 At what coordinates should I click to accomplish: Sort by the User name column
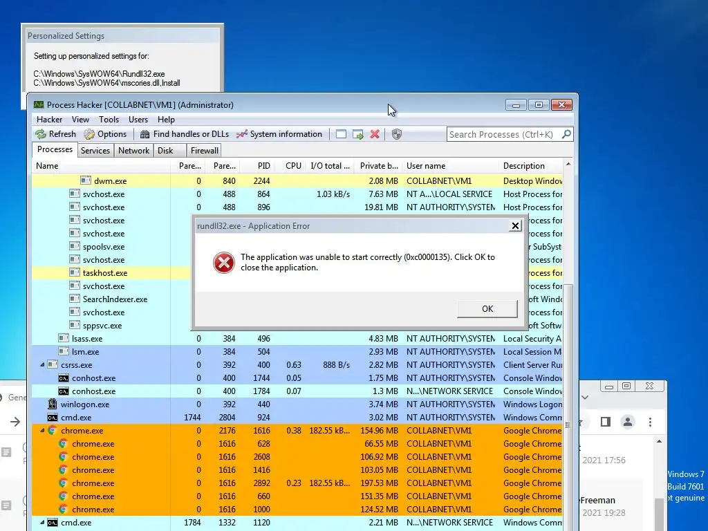[451, 166]
